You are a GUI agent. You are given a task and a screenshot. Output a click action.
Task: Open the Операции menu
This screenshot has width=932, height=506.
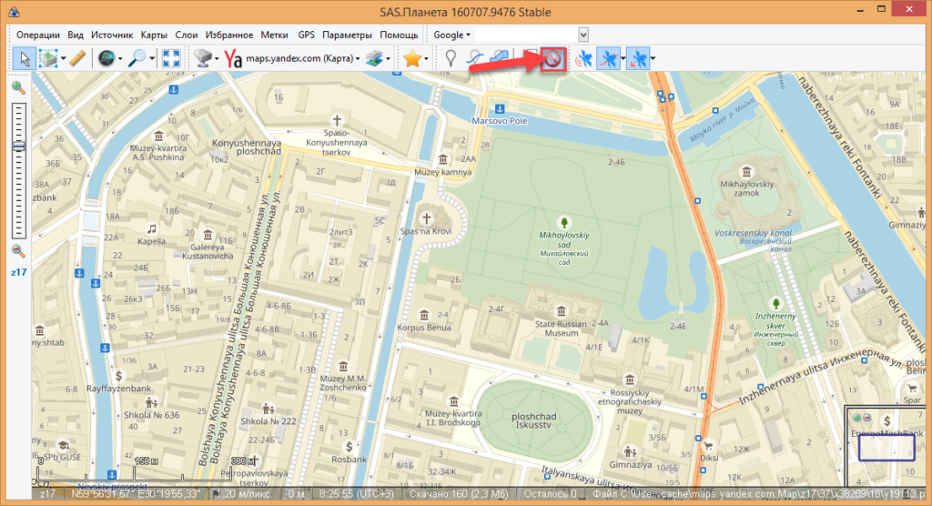(x=38, y=35)
